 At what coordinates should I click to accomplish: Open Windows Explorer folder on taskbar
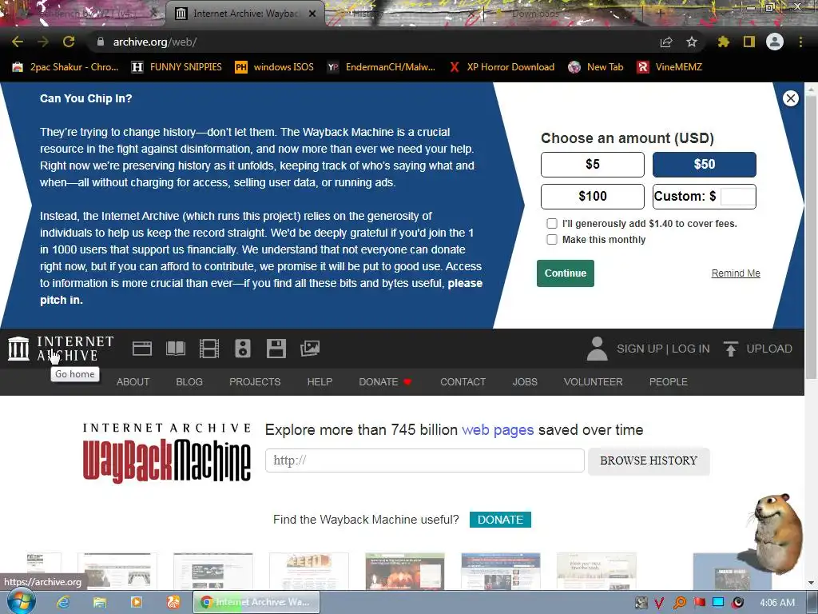pyautogui.click(x=100, y=602)
